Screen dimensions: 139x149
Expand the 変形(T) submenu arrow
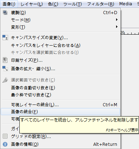(x=117, y=27)
